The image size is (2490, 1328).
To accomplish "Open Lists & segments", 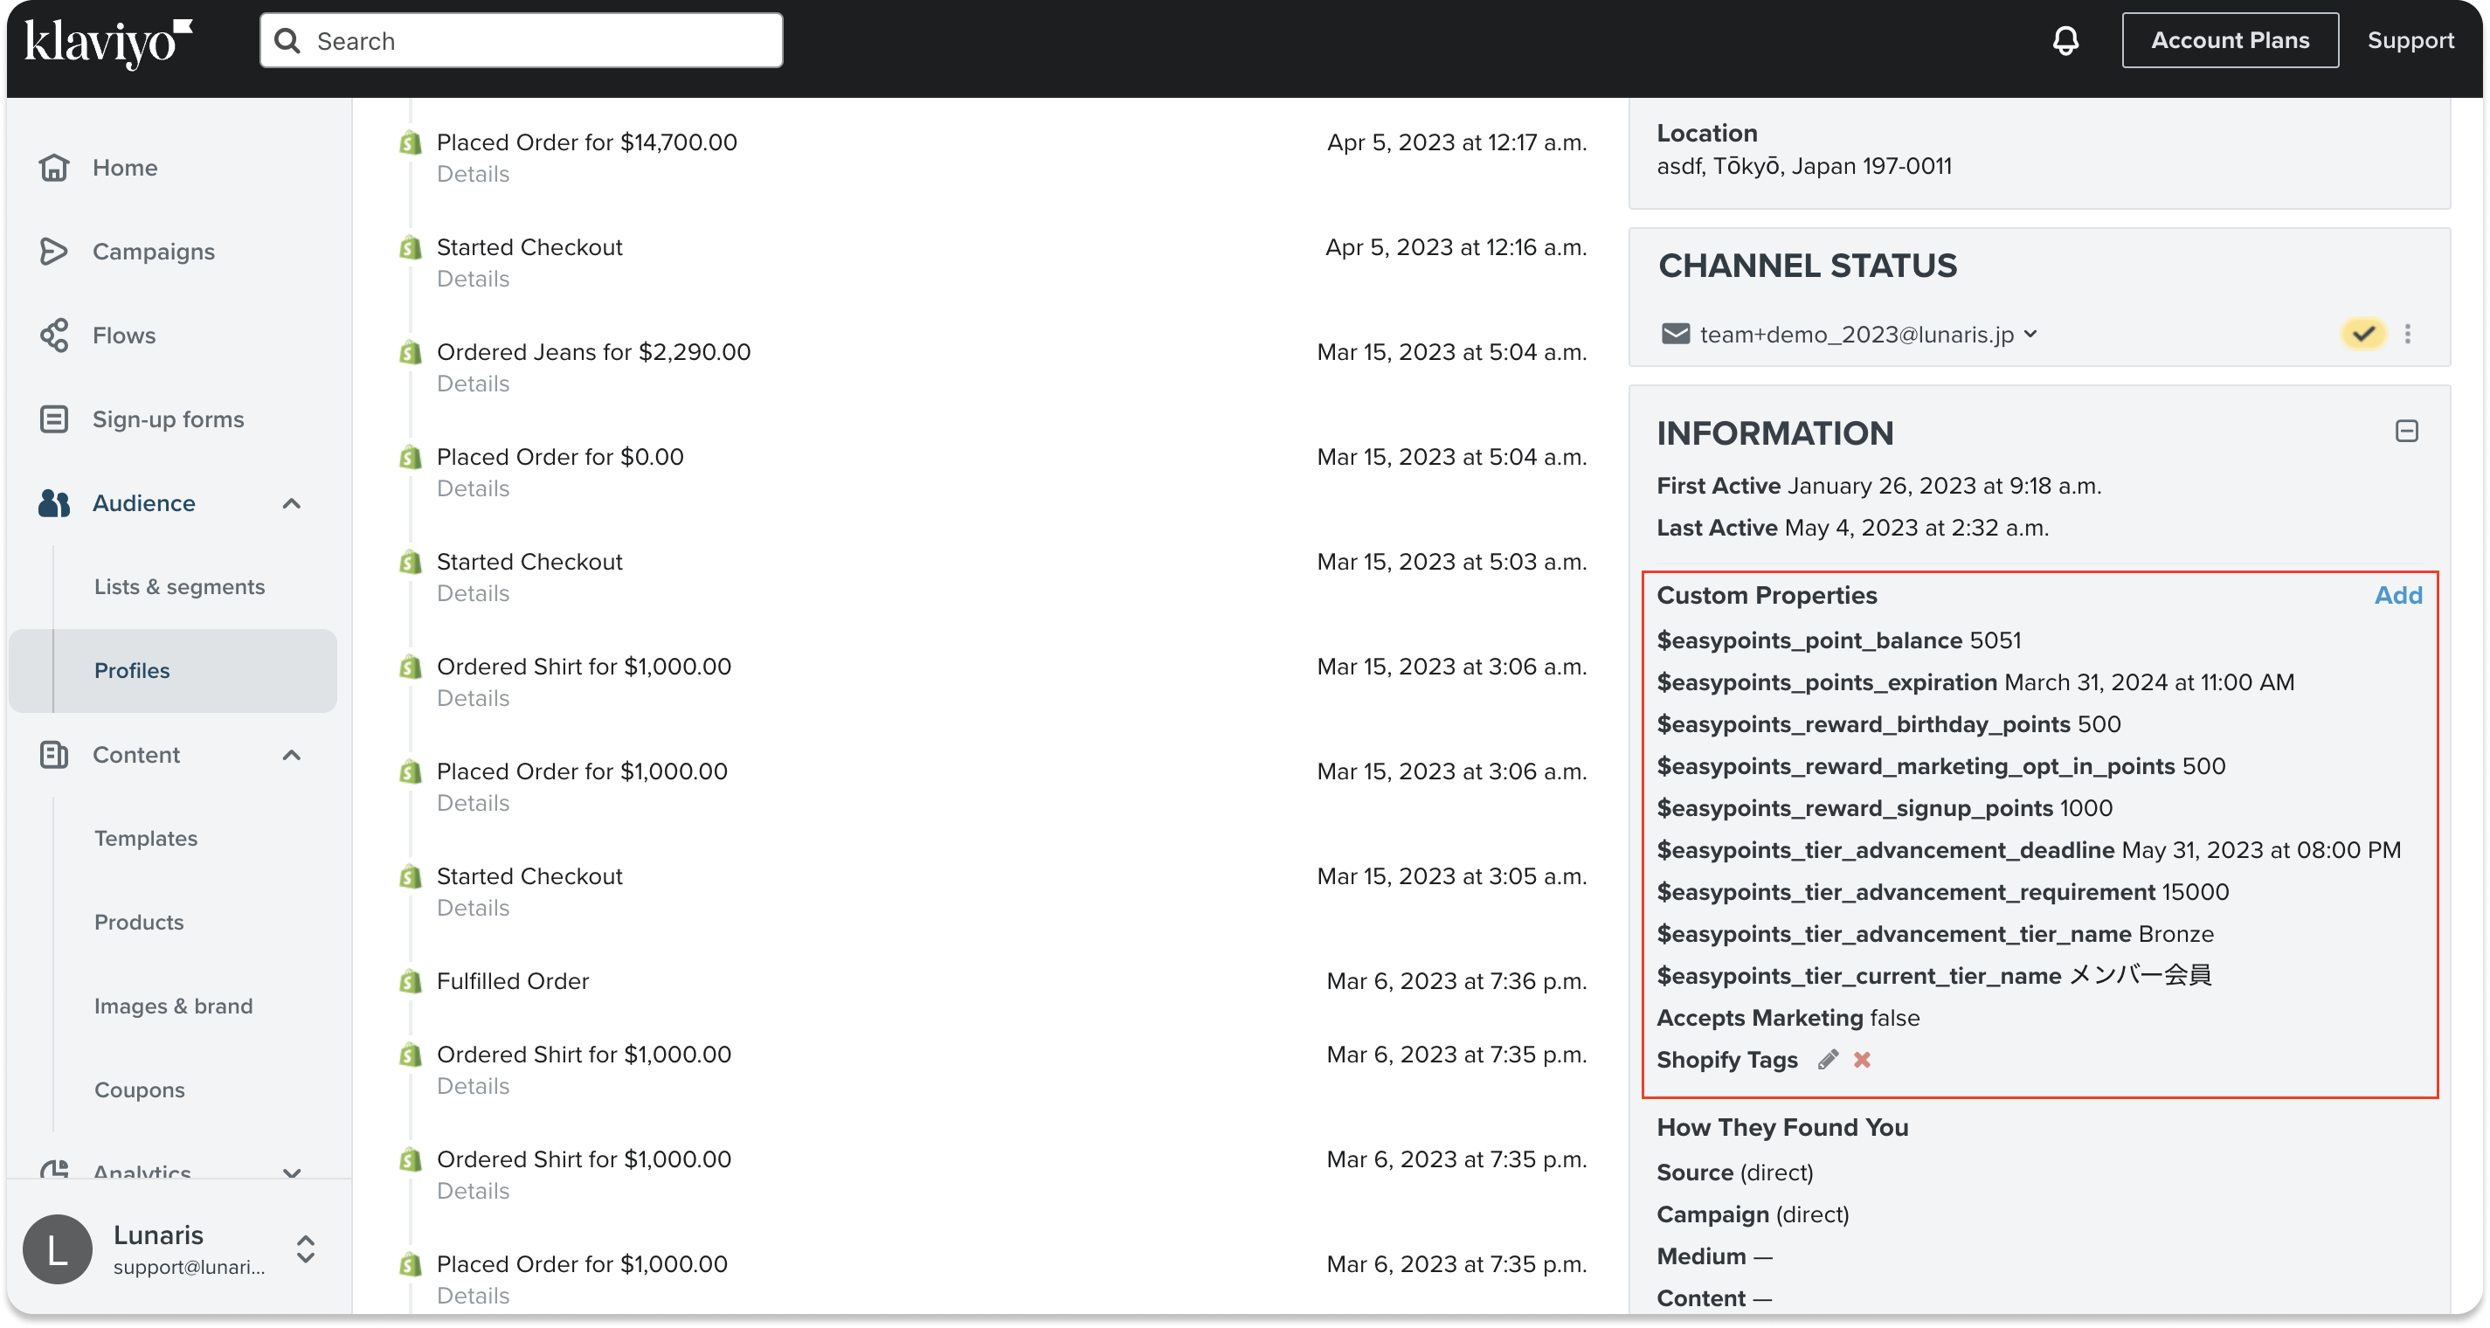I will (180, 586).
